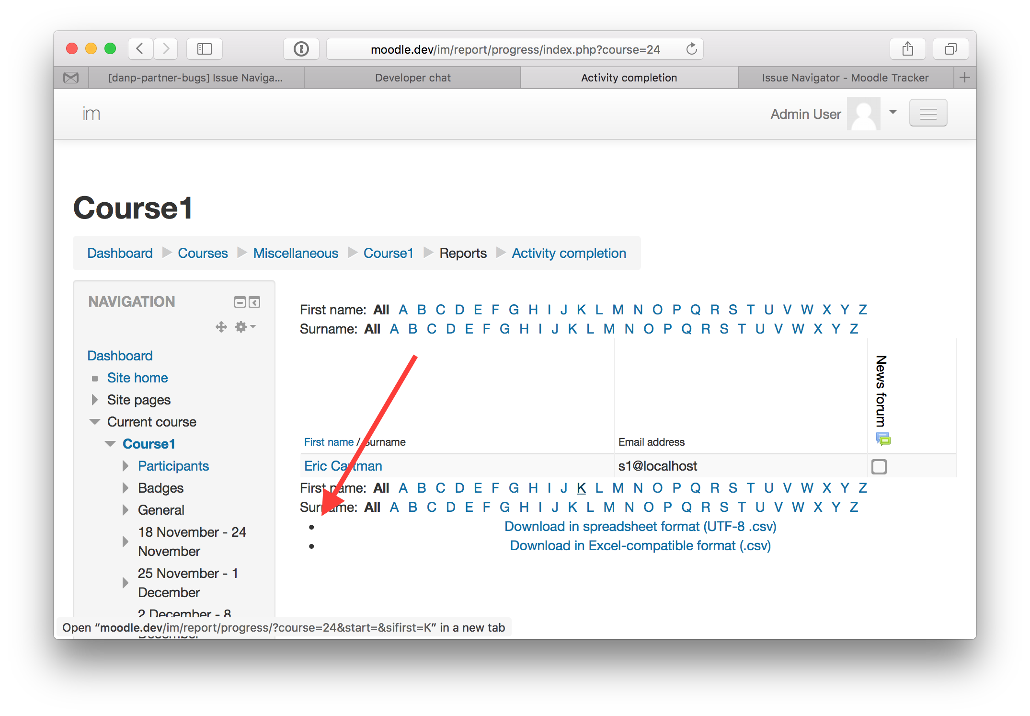Click the Participants navigation link
Viewport: 1030px width, 716px height.
[x=173, y=466]
